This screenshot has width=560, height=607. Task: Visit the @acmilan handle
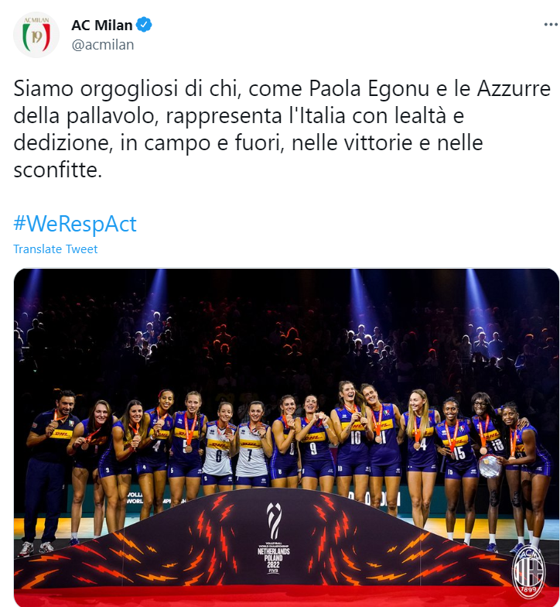(x=103, y=45)
